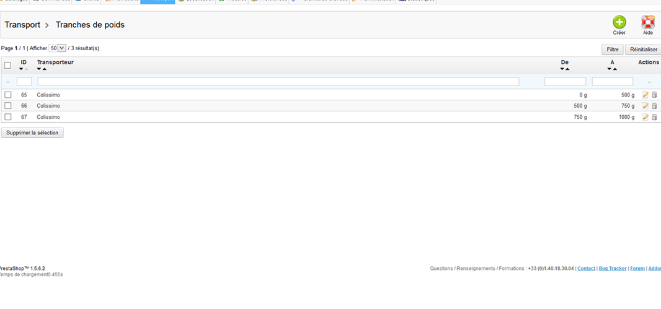Click Supprimer la sélection button

point(32,133)
